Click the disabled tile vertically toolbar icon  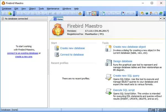[118, 14]
